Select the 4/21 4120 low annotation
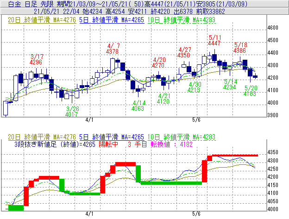The height and width of the screenshot is (219, 289). click(x=163, y=99)
